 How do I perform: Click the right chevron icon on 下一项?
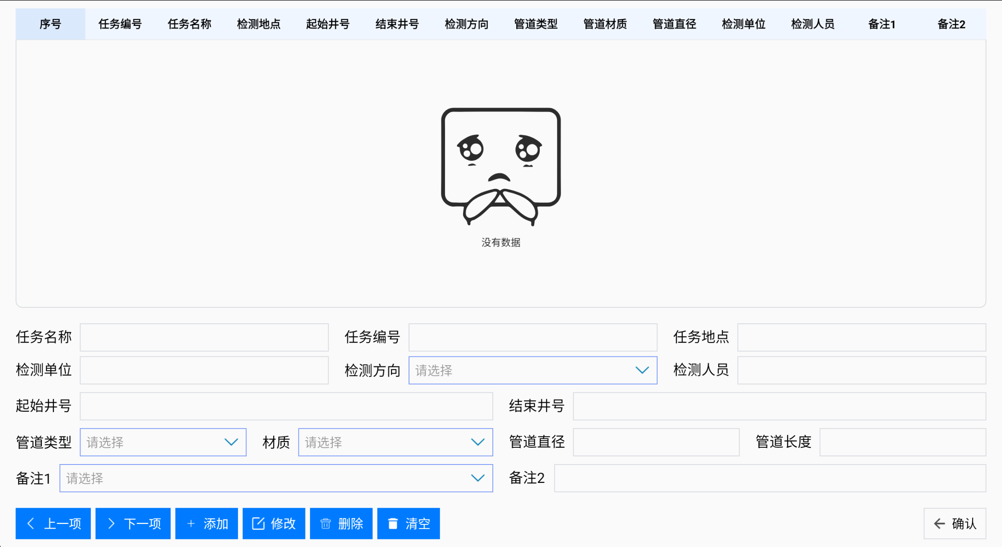coord(111,523)
